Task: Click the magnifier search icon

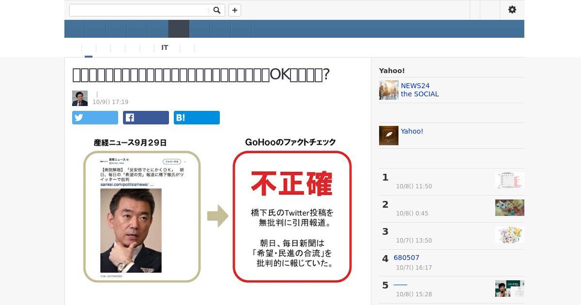Action: 217,10
